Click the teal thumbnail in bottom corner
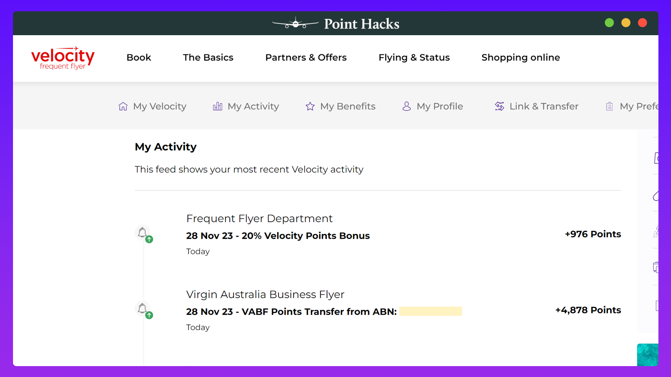Screen dimensions: 671x377 (x=648, y=355)
